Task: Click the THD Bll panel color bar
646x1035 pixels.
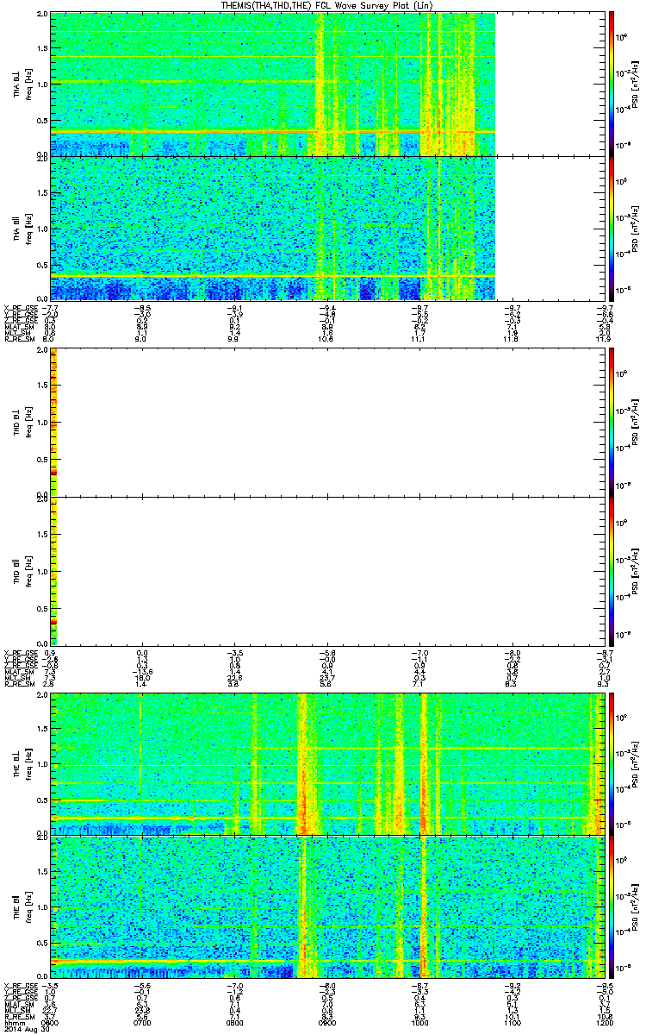Action: [x=612, y=570]
